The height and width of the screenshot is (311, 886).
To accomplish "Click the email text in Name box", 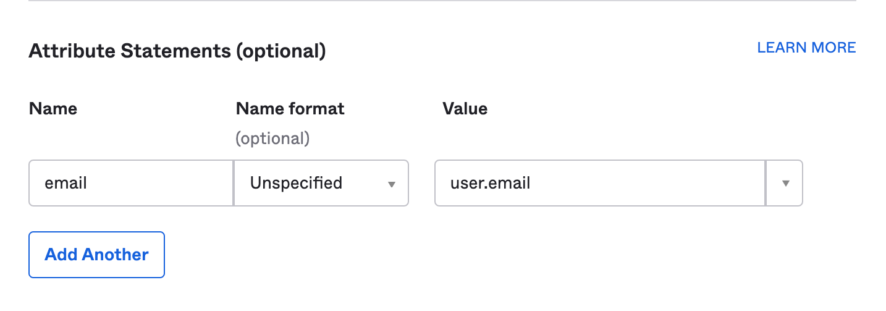I will (x=65, y=184).
